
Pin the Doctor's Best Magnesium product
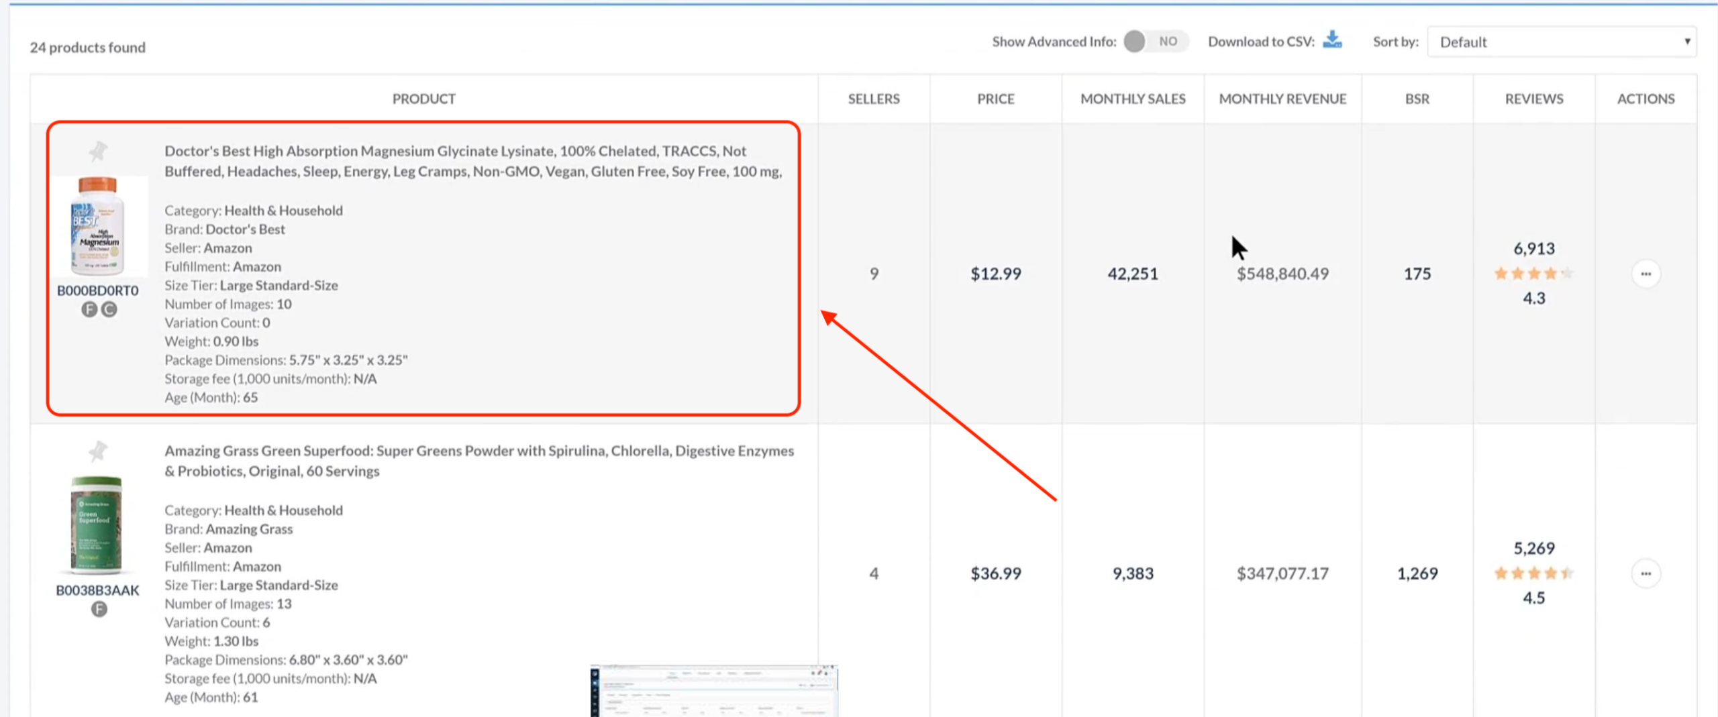coord(98,152)
